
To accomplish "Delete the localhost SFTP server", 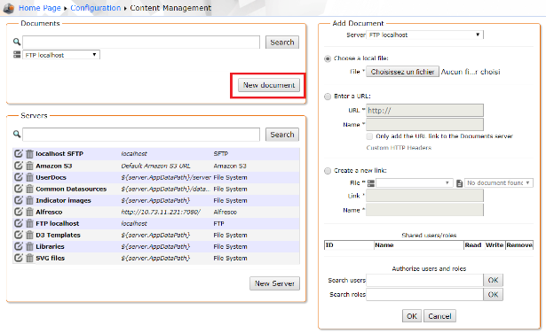I will tap(29, 153).
